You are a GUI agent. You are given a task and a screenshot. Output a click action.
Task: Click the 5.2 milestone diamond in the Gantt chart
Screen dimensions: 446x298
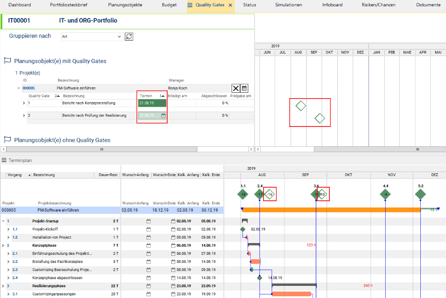point(420,194)
